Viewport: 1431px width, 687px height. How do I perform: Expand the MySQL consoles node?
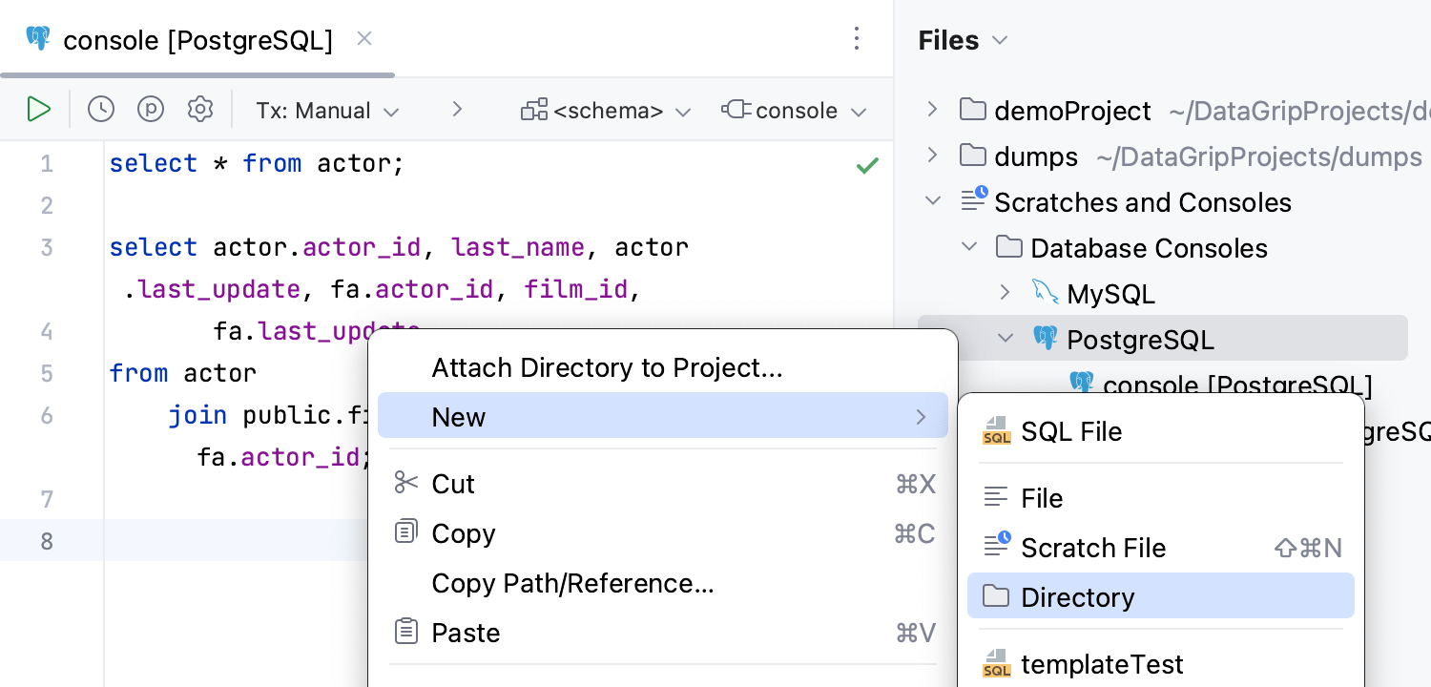coord(1006,293)
